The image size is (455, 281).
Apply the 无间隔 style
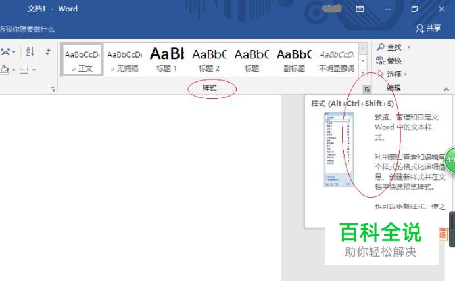(125, 60)
